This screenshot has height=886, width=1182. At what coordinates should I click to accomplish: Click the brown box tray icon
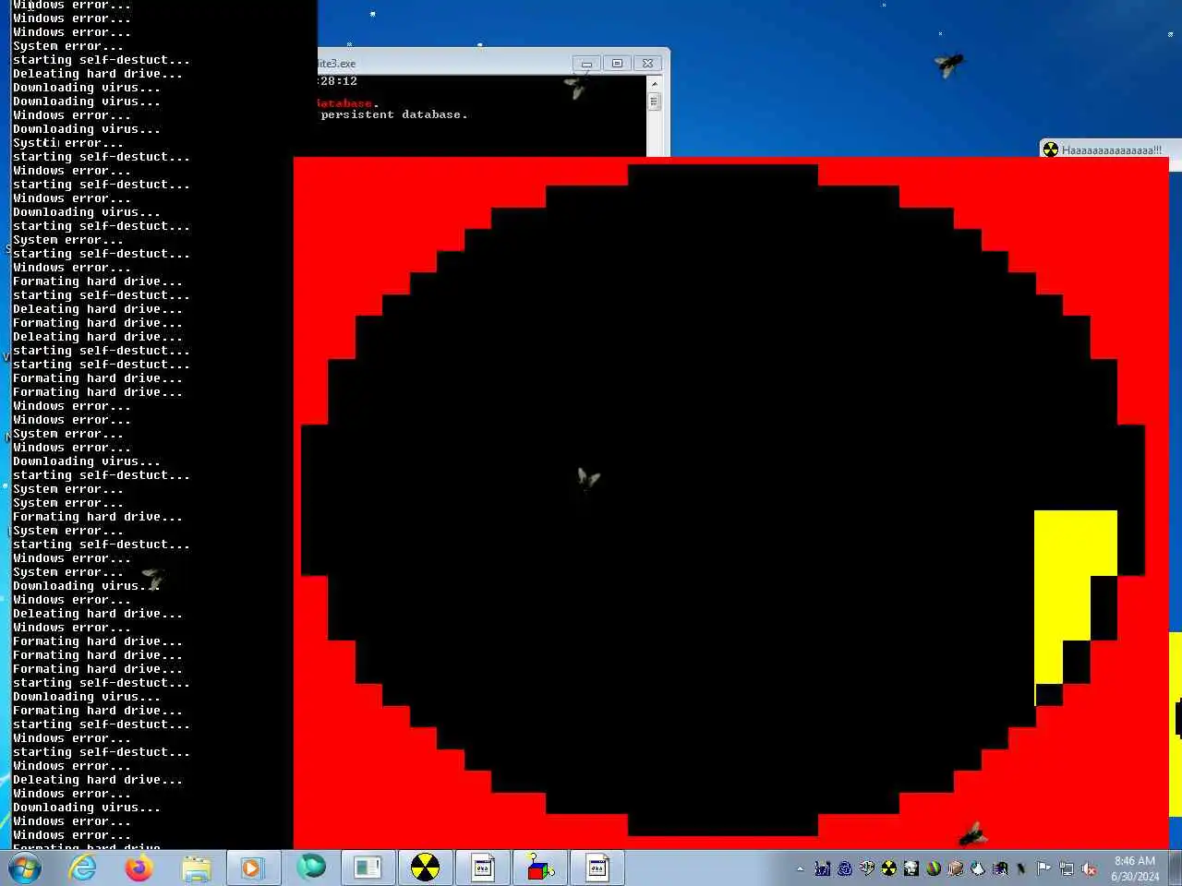(956, 868)
